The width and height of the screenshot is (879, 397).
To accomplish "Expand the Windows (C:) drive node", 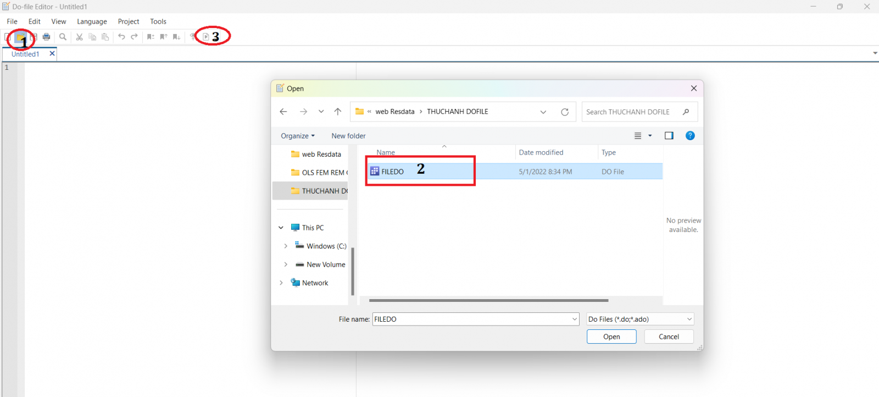I will 286,246.
